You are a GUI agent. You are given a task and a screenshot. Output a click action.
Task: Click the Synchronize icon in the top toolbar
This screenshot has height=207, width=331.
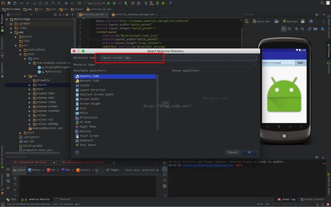click(x=15, y=3)
